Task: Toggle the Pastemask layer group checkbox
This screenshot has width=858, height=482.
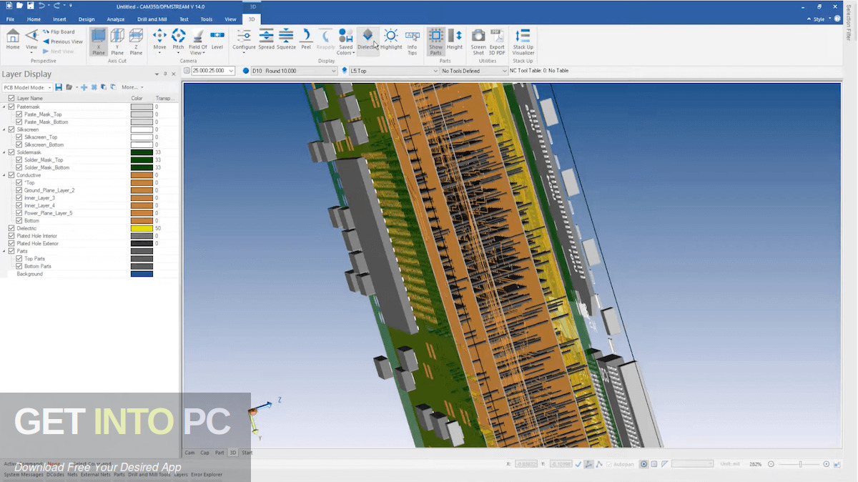Action: (11, 107)
